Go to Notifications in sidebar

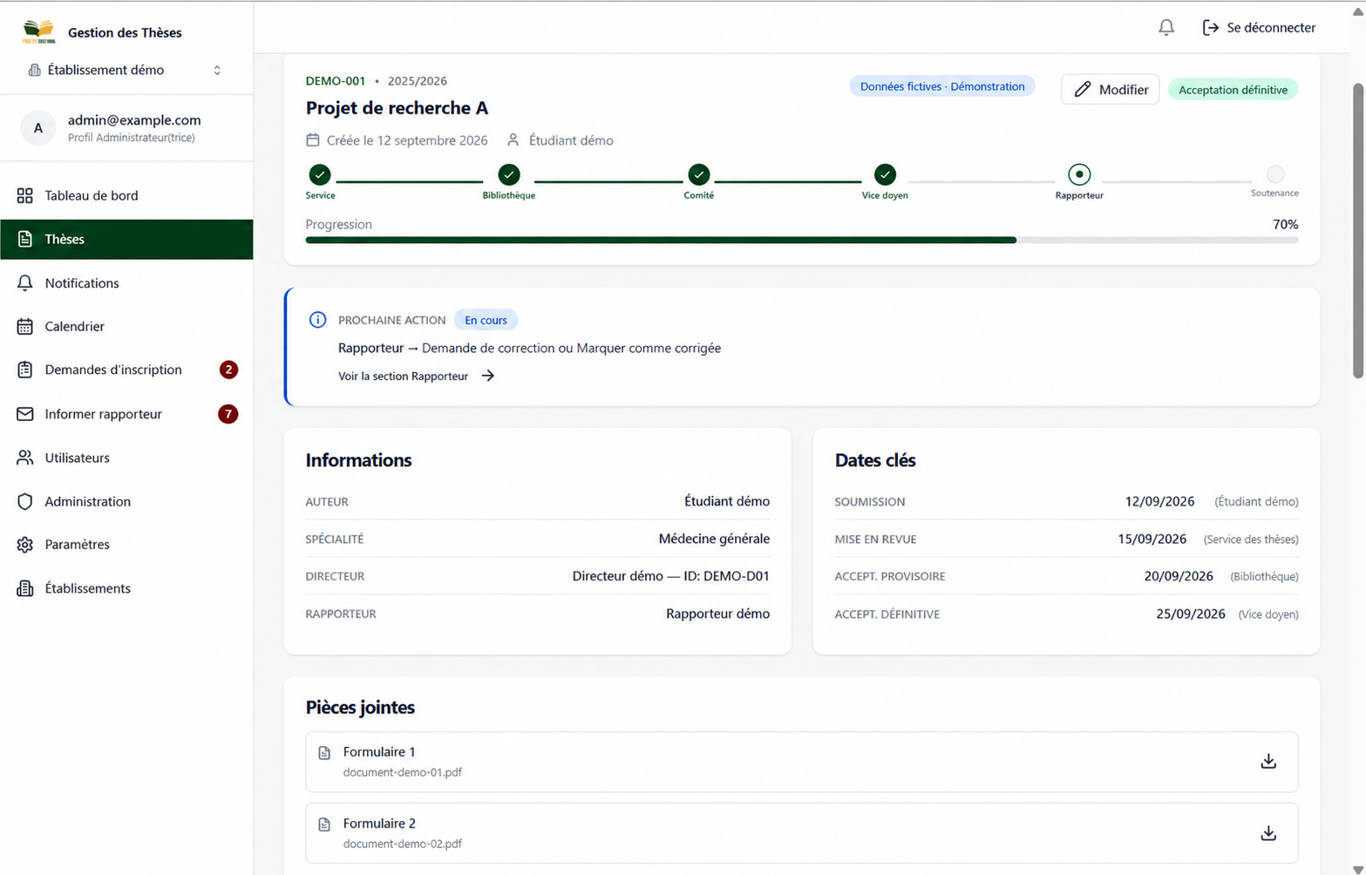[126, 283]
